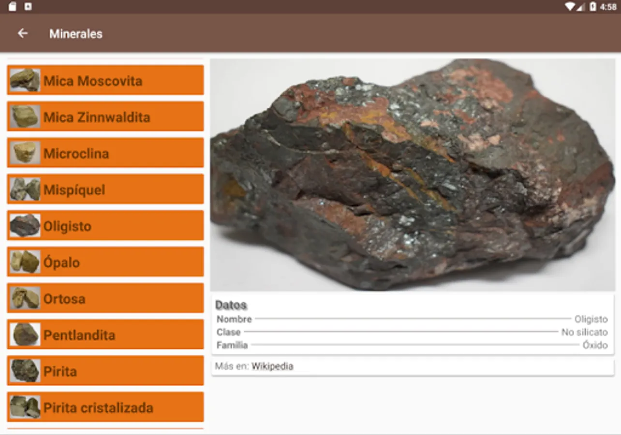Click the Nombre label

click(234, 319)
